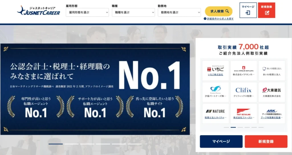Screen dimensions: 292x155
Task: Open the アーク有限責任監査法人 text link
Action: 272,118
